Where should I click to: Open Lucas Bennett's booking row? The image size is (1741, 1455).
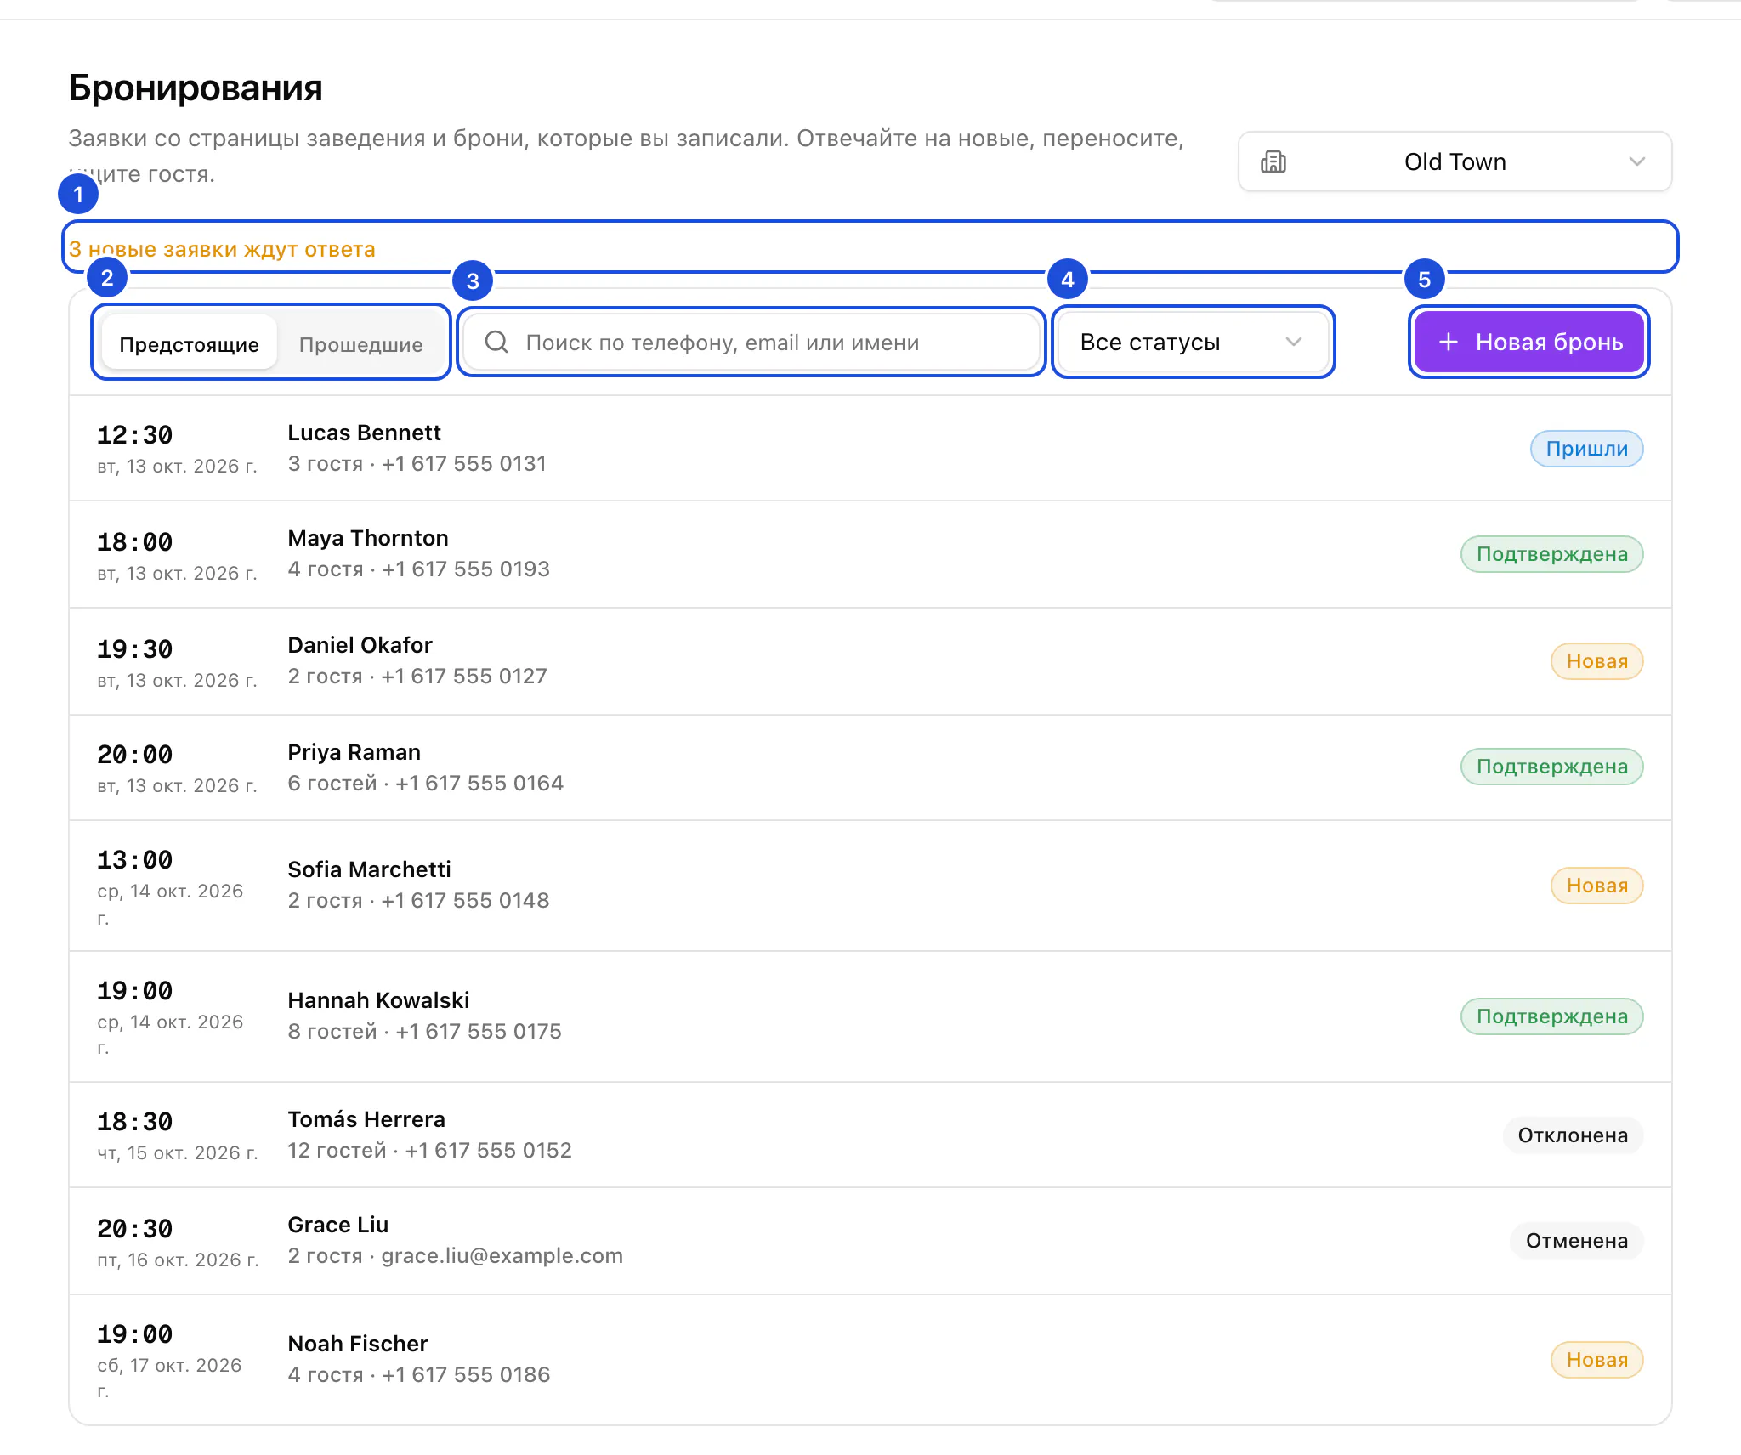(x=870, y=448)
